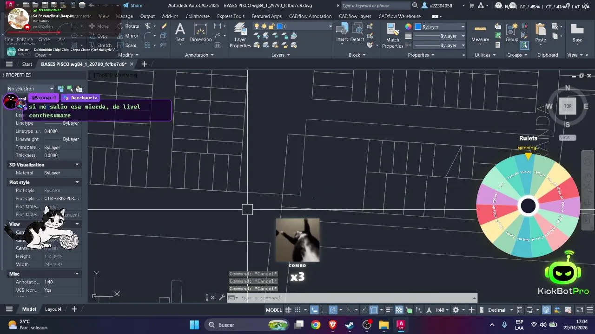Image resolution: width=595 pixels, height=334 pixels.
Task: Click the user account u22304058
Action: click(x=437, y=6)
